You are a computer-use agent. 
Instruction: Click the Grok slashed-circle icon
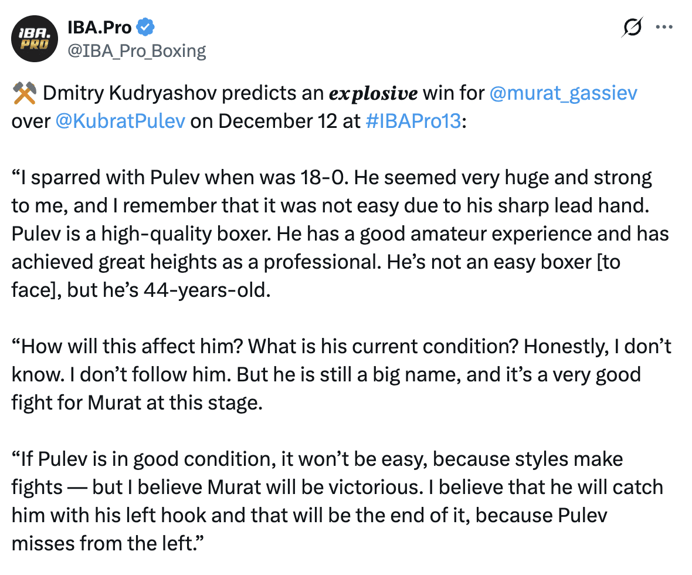[631, 28]
